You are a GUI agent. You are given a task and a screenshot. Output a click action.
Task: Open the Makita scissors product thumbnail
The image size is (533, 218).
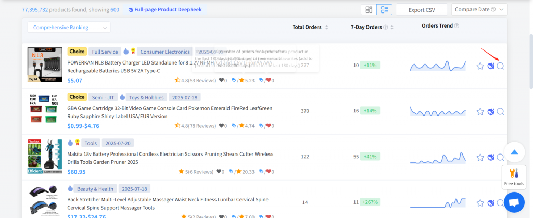[45, 157]
